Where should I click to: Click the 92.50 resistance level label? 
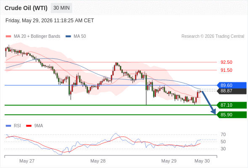(x=227, y=62)
